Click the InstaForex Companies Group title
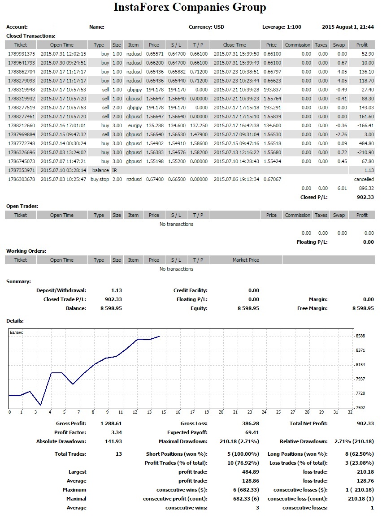 190,8
